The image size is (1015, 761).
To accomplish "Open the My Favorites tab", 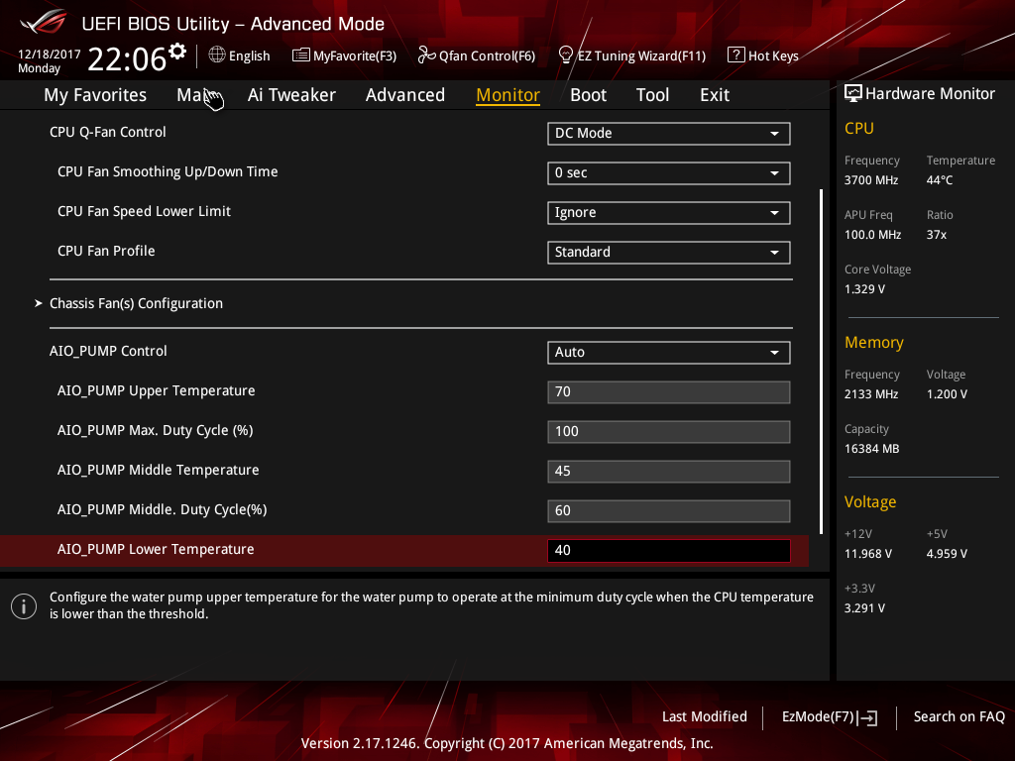I will coord(95,95).
